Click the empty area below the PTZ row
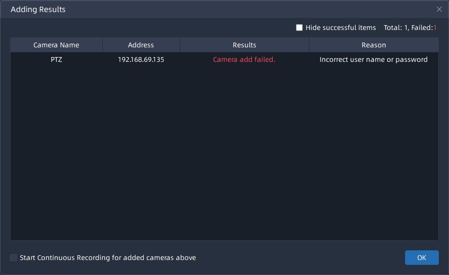Image resolution: width=449 pixels, height=275 pixels. click(224, 155)
